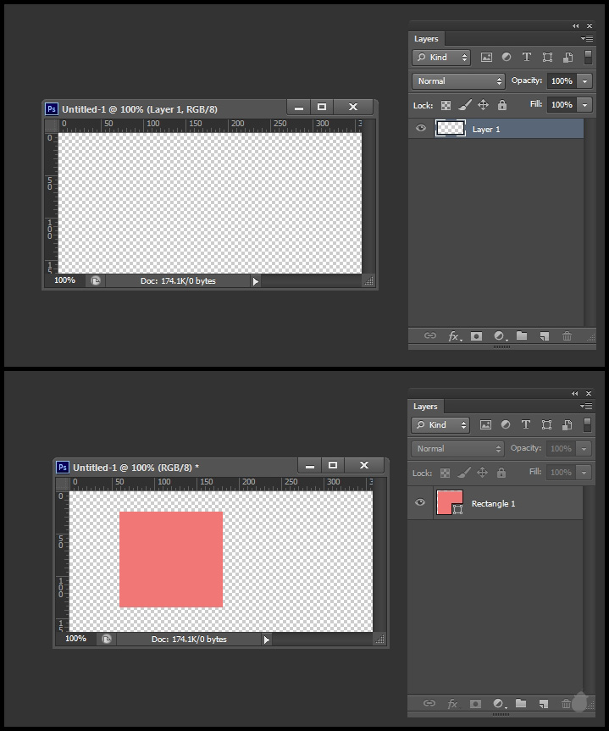609x731 pixels.
Task: Click new group folder icon in lower panel
Action: pyautogui.click(x=521, y=704)
